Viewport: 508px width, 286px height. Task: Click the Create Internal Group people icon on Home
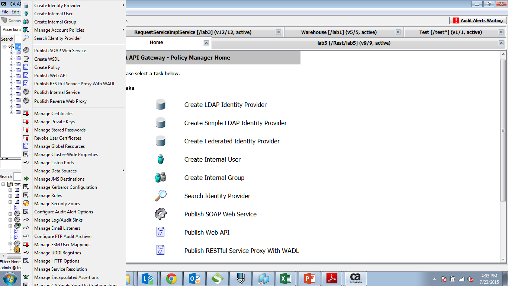160,178
